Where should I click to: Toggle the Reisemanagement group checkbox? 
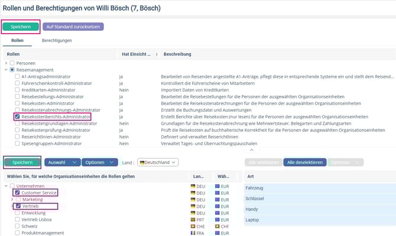pos(12,69)
